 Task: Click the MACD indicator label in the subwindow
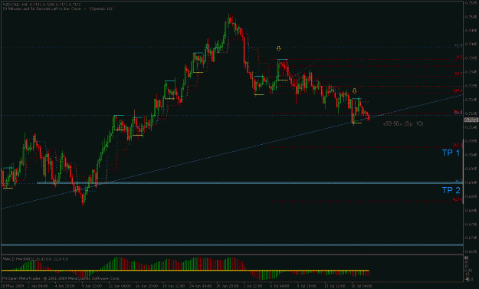click(35, 259)
